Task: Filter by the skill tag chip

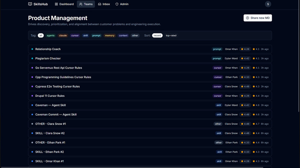Action: 86,36
